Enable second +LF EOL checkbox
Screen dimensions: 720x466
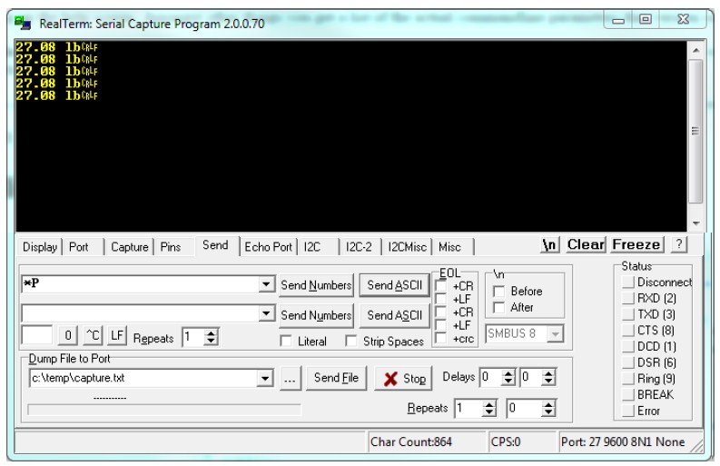[440, 325]
